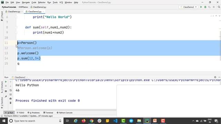
Task: Run ClassDemo2 with the green play button in toolbar
Action: [201, 7]
